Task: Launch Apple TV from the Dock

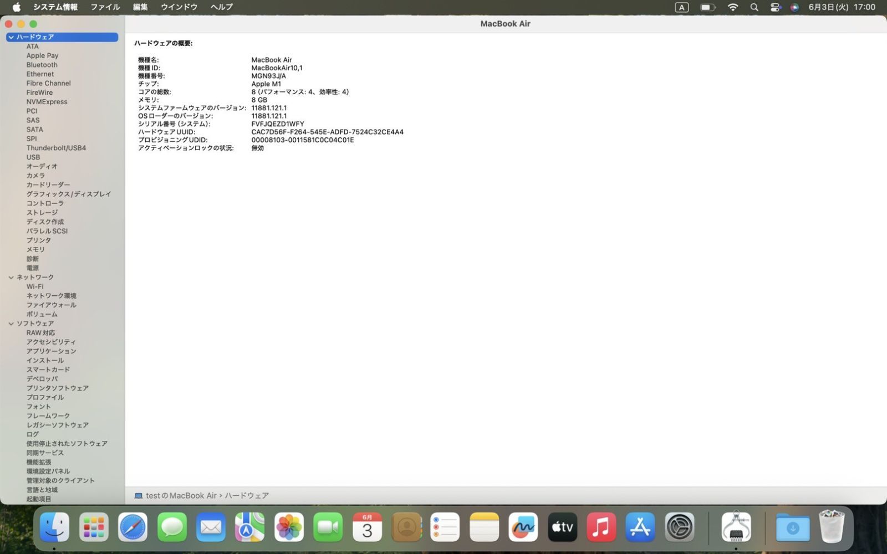Action: (x=563, y=527)
